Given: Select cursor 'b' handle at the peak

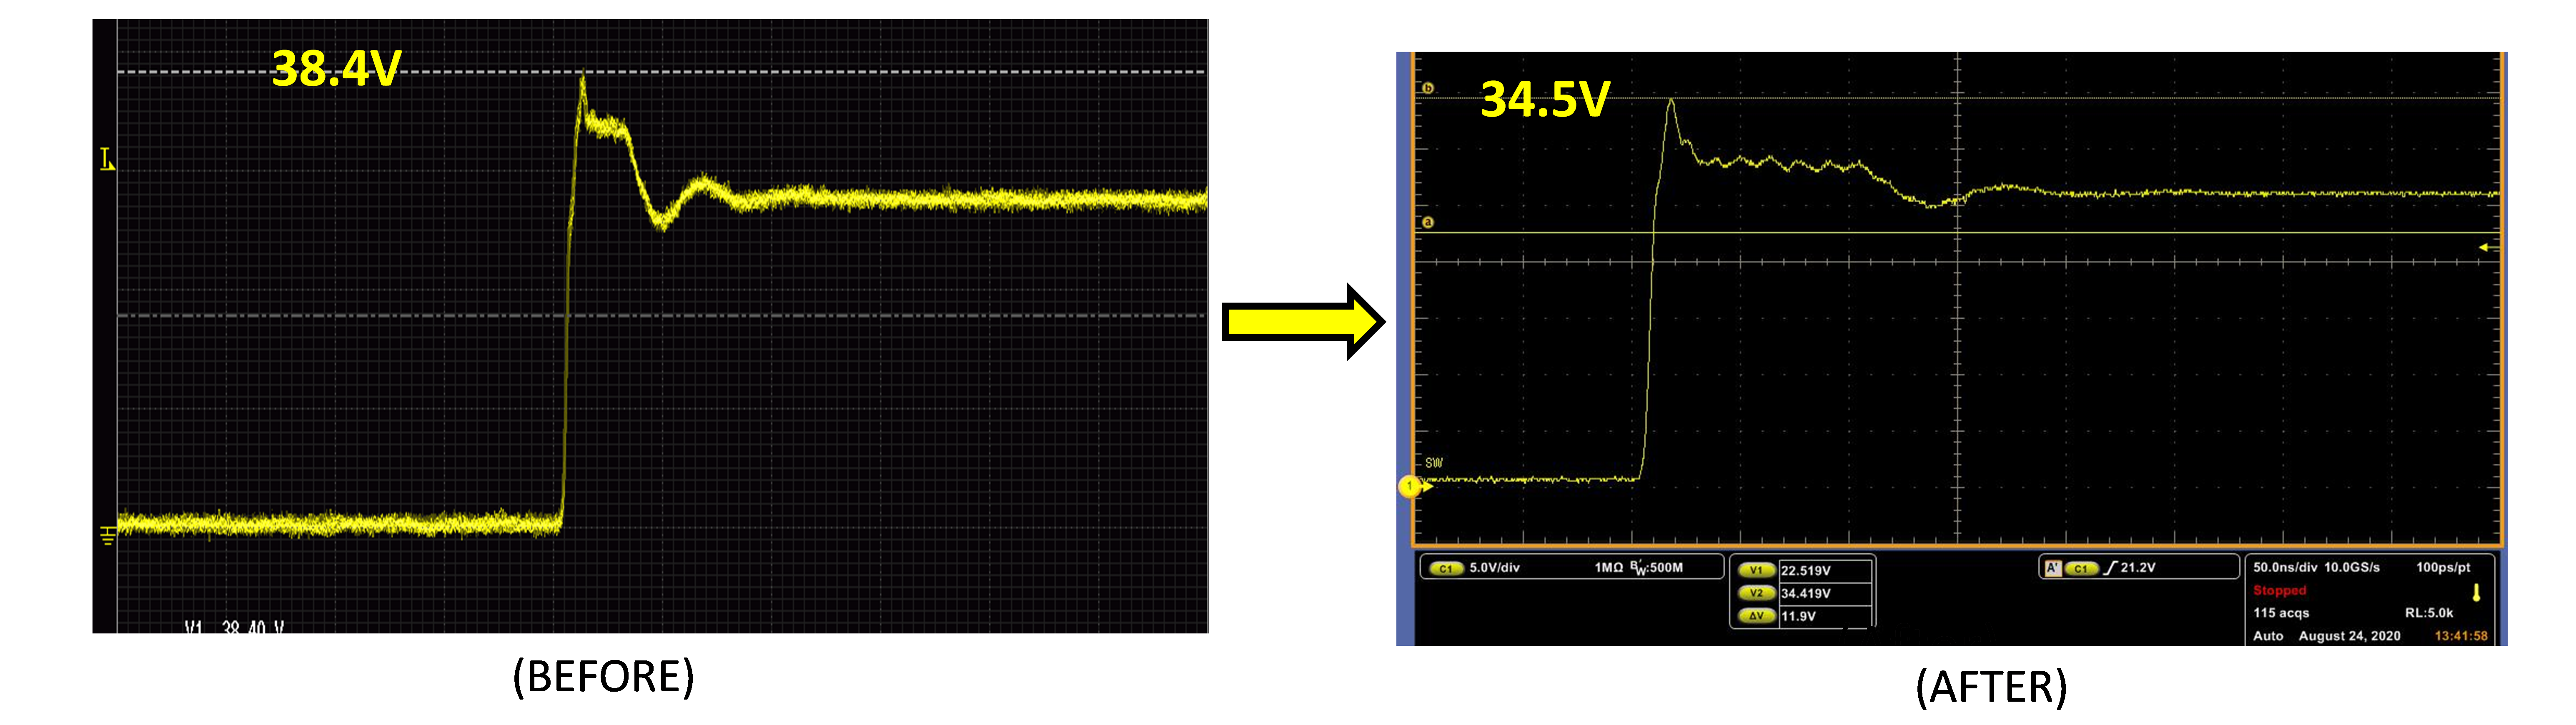Looking at the screenshot, I should 1428,88.
